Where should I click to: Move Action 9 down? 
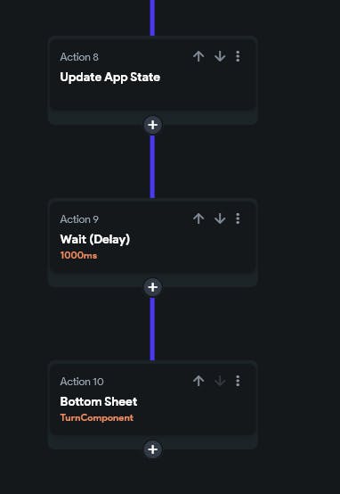(x=220, y=218)
